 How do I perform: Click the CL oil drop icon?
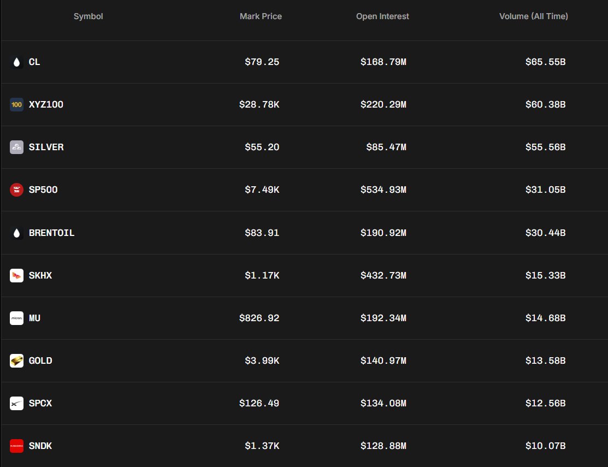tap(17, 62)
